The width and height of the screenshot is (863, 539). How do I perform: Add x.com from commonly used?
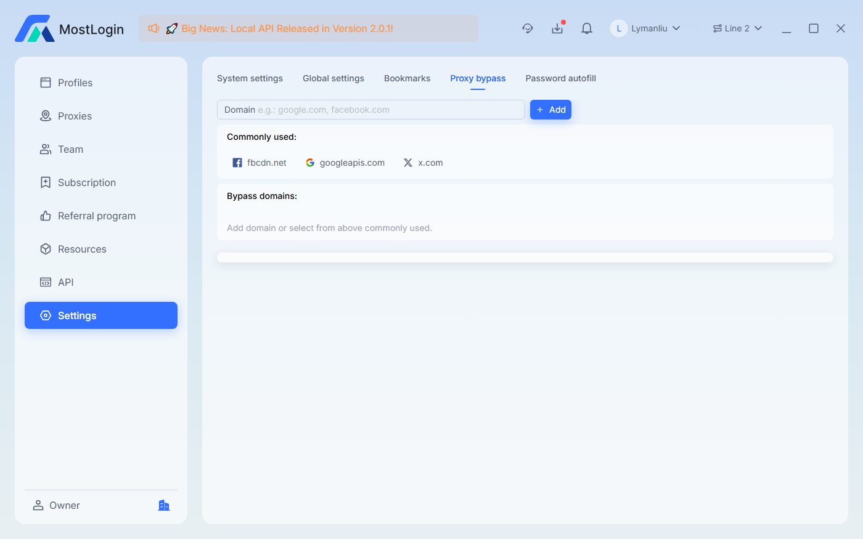tap(423, 163)
